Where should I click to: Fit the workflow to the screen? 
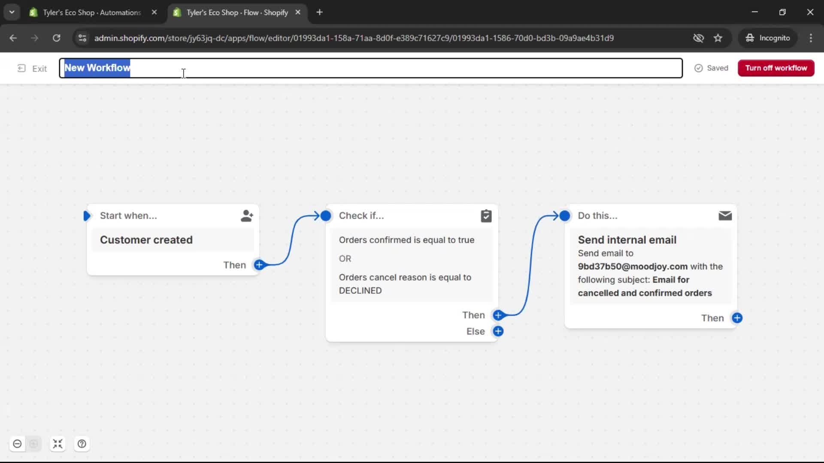click(58, 444)
